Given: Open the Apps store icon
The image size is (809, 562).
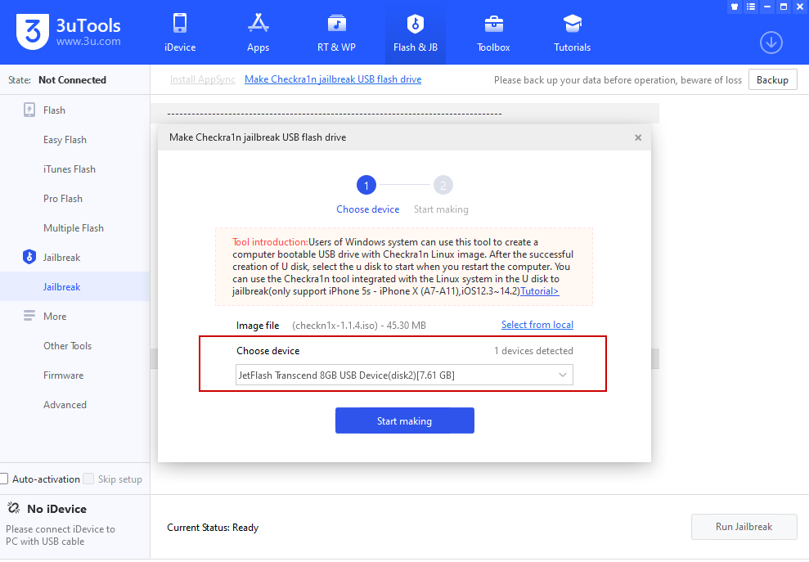Looking at the screenshot, I should pyautogui.click(x=258, y=24).
